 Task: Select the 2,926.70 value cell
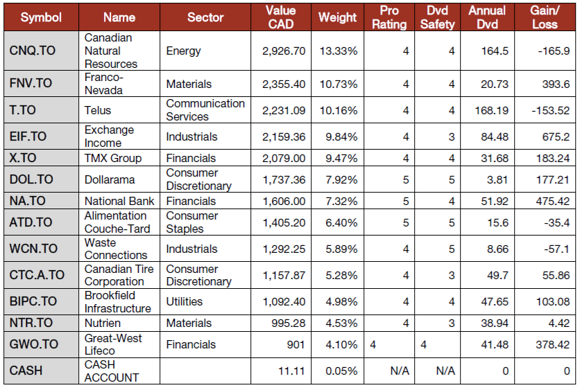coord(284,51)
